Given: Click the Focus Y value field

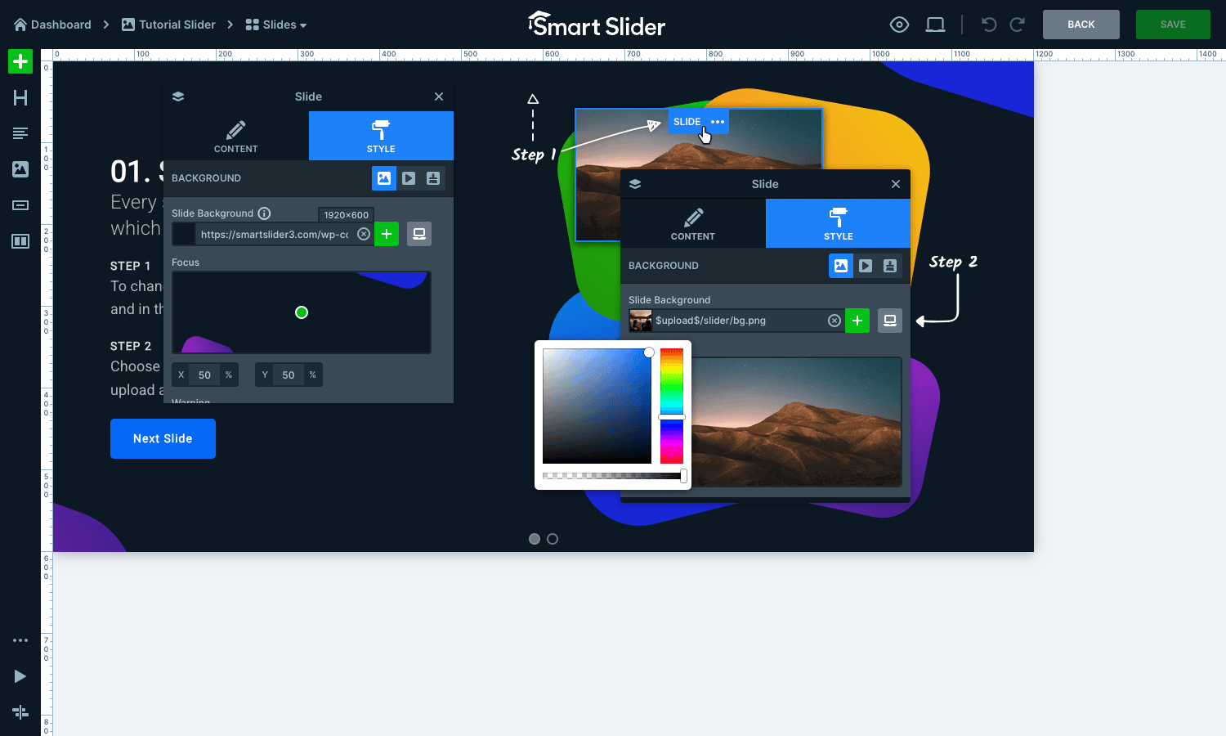Looking at the screenshot, I should 289,375.
